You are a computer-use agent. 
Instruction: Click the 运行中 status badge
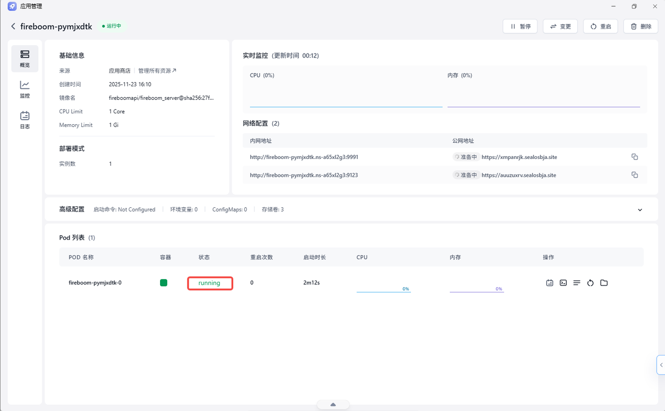coord(112,26)
